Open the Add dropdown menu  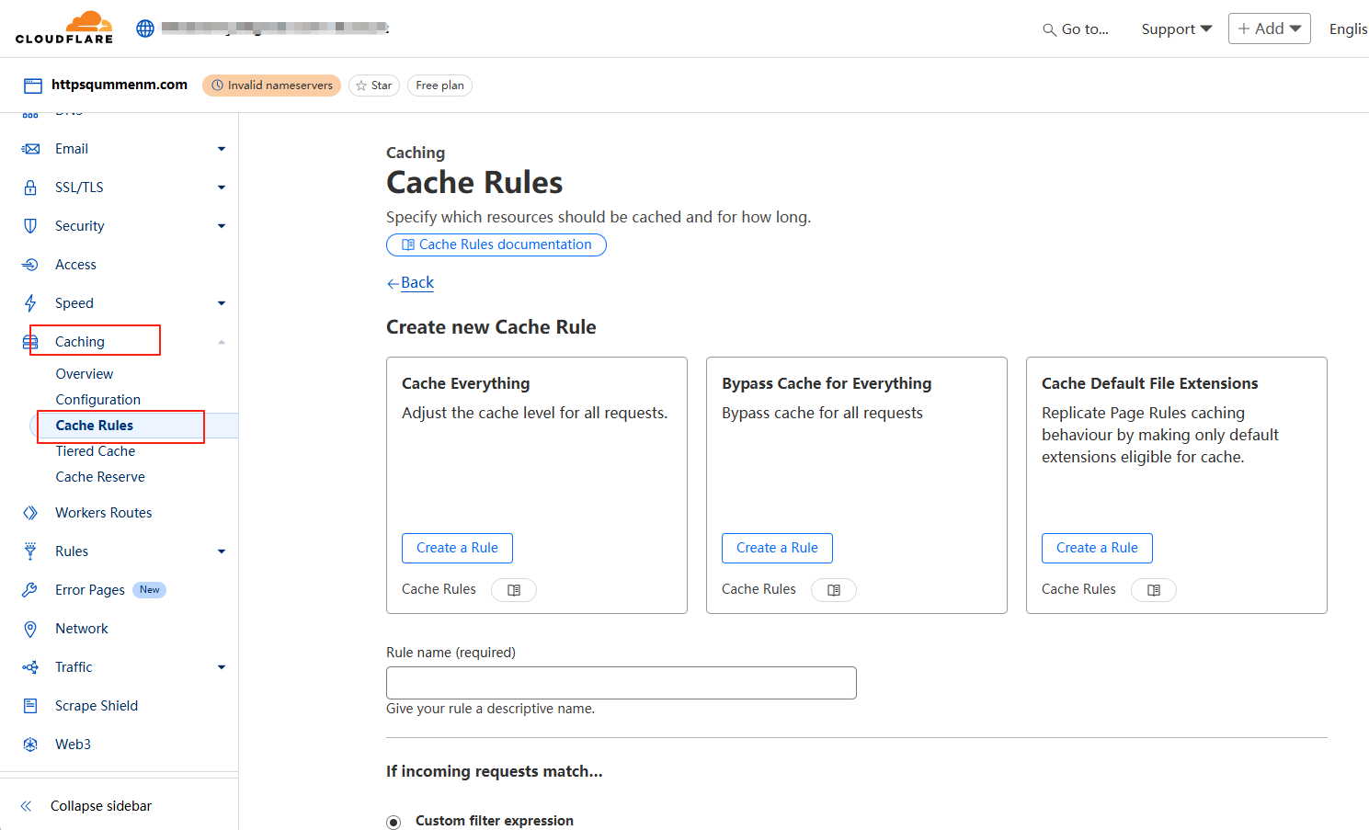pos(1269,28)
